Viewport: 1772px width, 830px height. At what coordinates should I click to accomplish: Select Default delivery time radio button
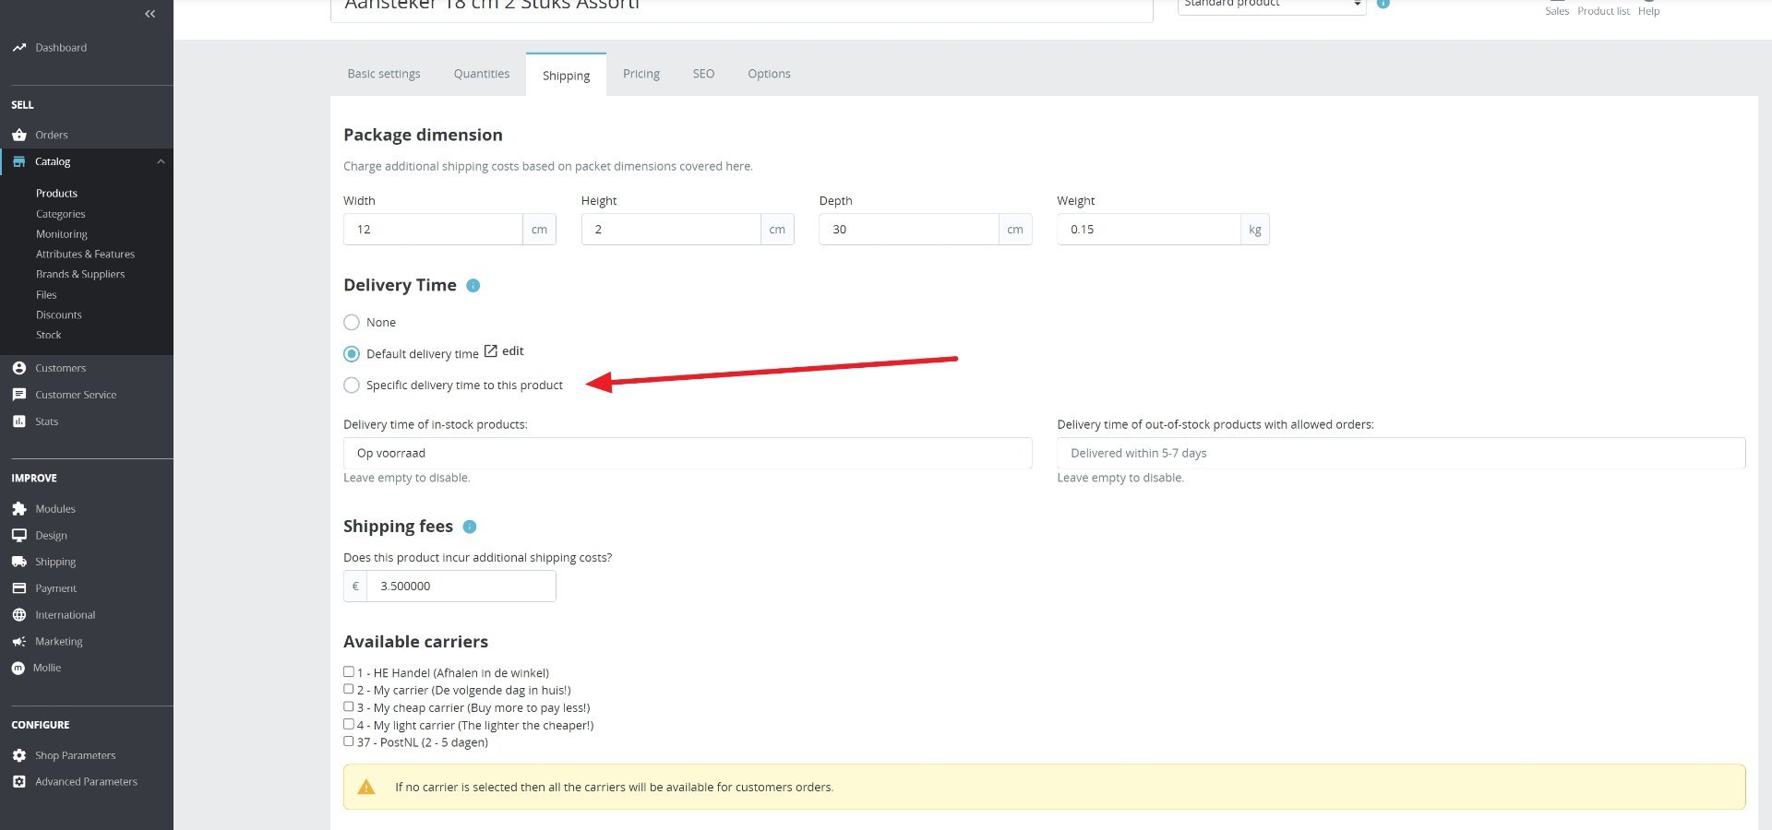tap(352, 354)
